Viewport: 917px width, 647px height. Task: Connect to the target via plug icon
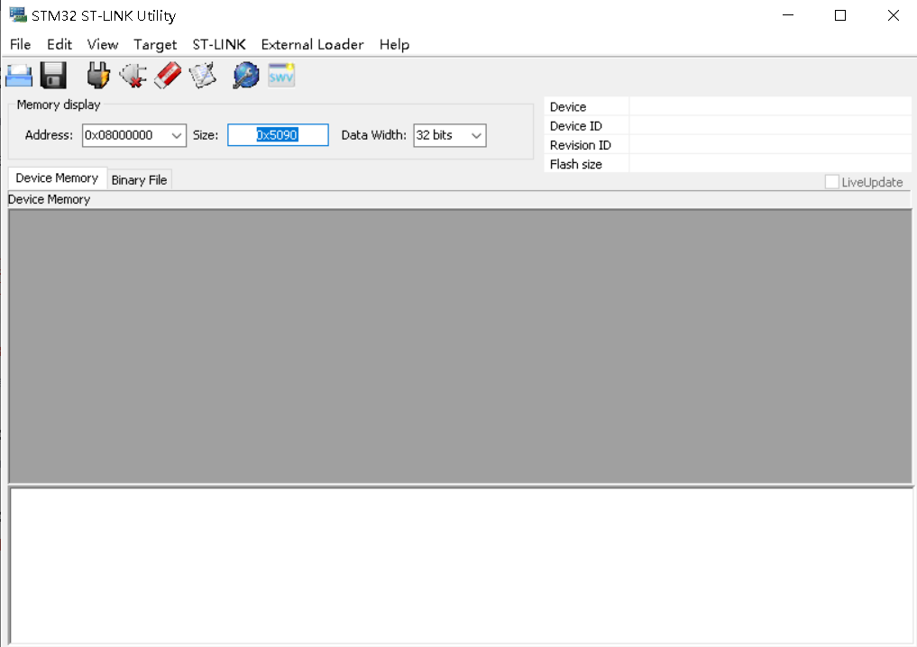98,76
